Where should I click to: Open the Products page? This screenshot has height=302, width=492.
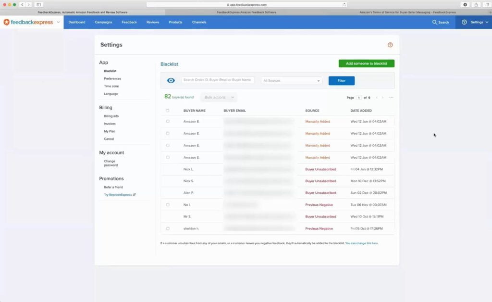pos(175,22)
